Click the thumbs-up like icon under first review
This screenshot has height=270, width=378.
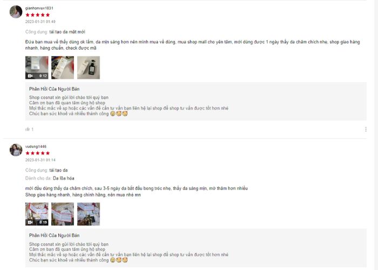[x=27, y=129]
